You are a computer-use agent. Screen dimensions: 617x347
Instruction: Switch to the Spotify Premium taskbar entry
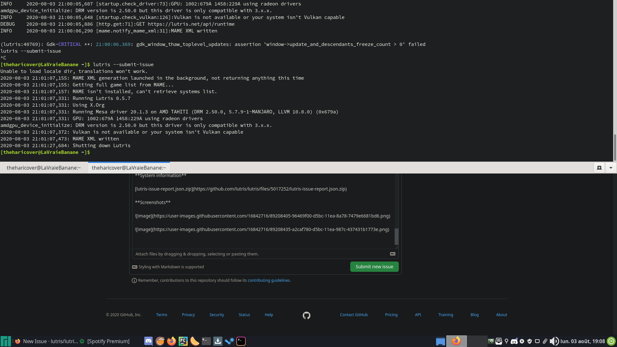(105, 341)
